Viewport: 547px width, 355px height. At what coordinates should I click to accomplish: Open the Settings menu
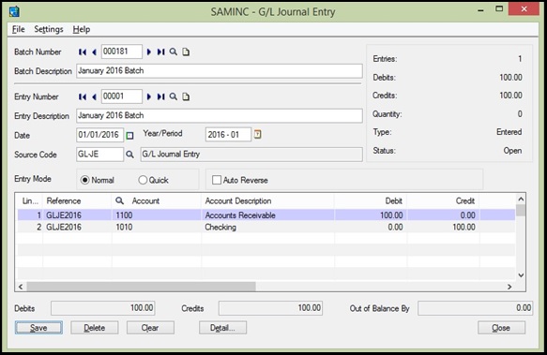tap(49, 29)
